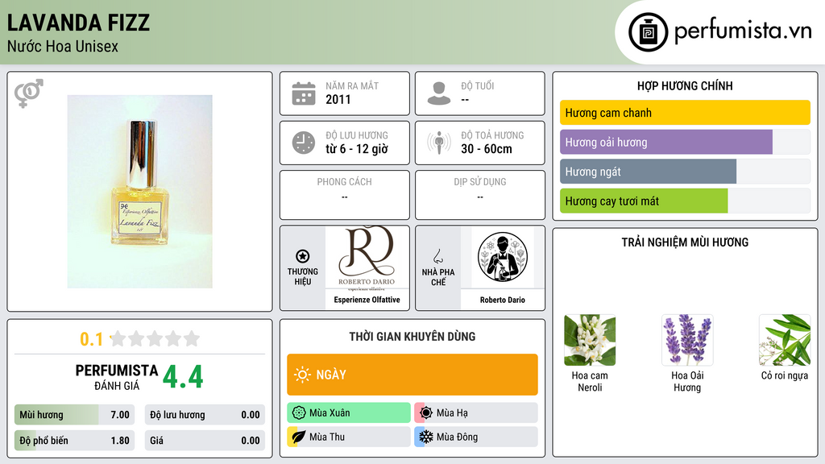Click the orange NGÀY time-of-day bar

(x=412, y=375)
